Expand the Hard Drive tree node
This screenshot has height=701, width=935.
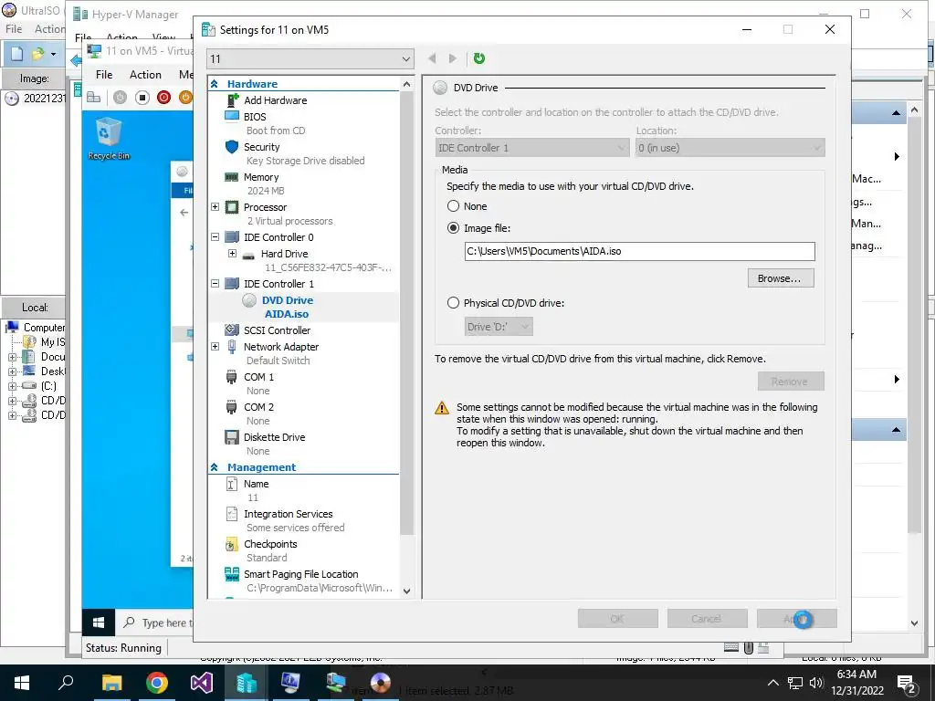(x=233, y=254)
